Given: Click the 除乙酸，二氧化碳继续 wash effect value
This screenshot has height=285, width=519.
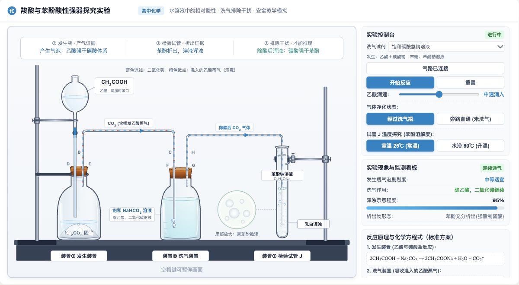Looking at the screenshot, I should pyautogui.click(x=479, y=190).
